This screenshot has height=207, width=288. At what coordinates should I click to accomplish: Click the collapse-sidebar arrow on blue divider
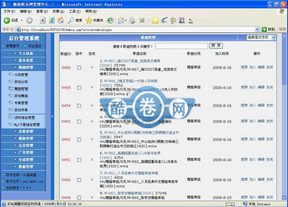[x=52, y=116]
